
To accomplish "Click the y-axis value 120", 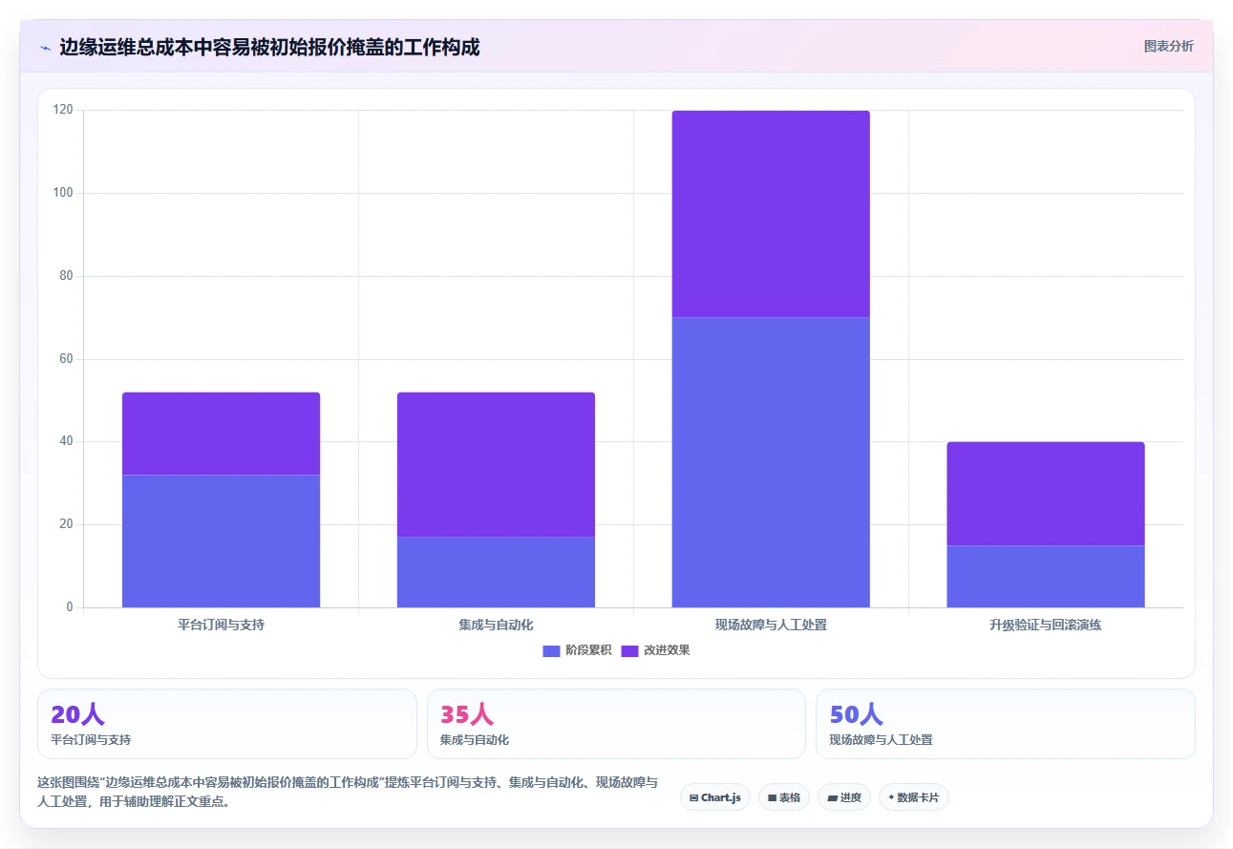I will point(63,110).
